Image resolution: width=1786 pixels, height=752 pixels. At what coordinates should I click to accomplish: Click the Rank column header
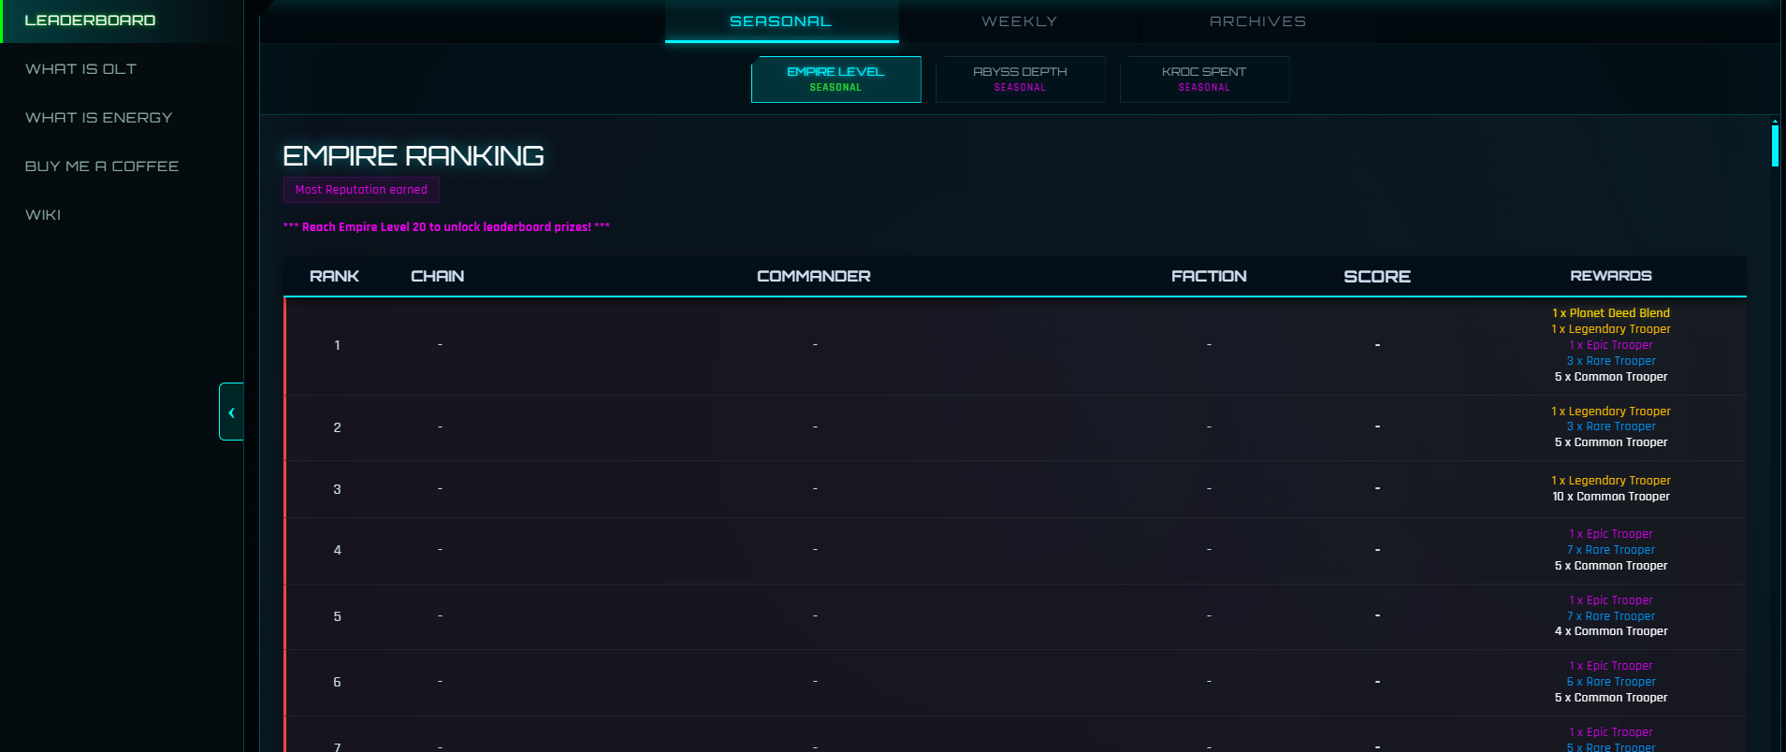click(334, 276)
